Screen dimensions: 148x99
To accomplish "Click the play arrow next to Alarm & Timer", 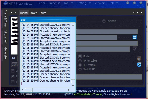I will pyautogui.click(x=11, y=12).
